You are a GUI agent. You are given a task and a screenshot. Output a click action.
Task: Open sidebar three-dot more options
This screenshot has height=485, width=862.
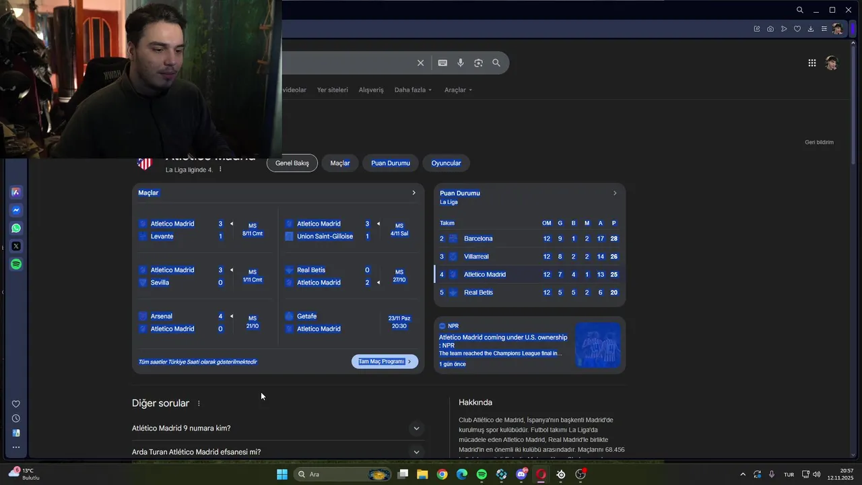pyautogui.click(x=16, y=447)
